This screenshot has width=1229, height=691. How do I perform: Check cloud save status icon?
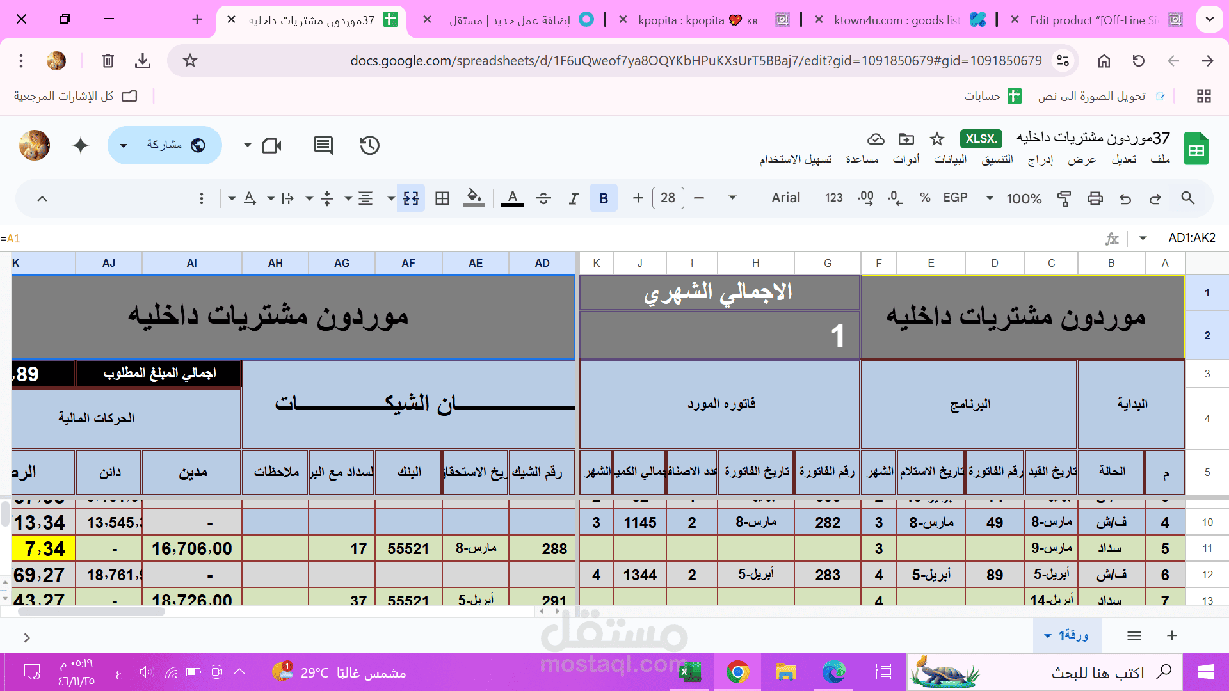(876, 139)
